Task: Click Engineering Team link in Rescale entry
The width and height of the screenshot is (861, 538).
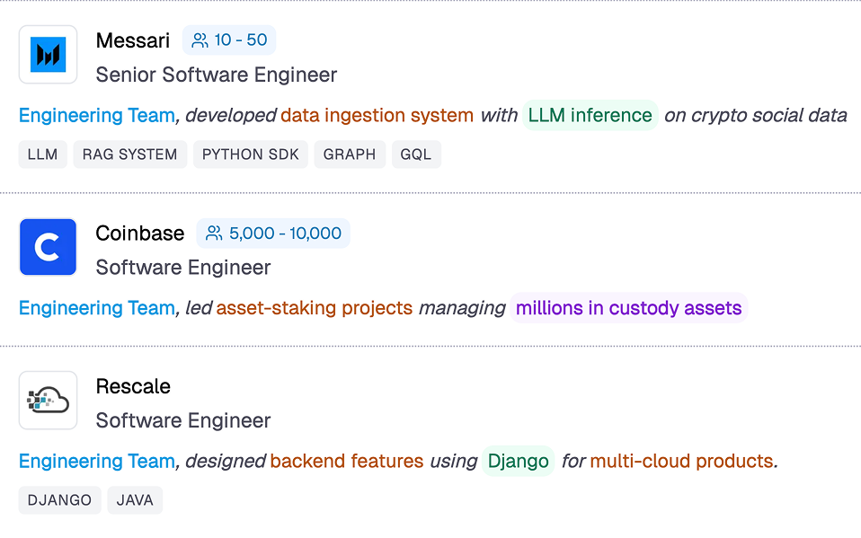Action: point(97,461)
